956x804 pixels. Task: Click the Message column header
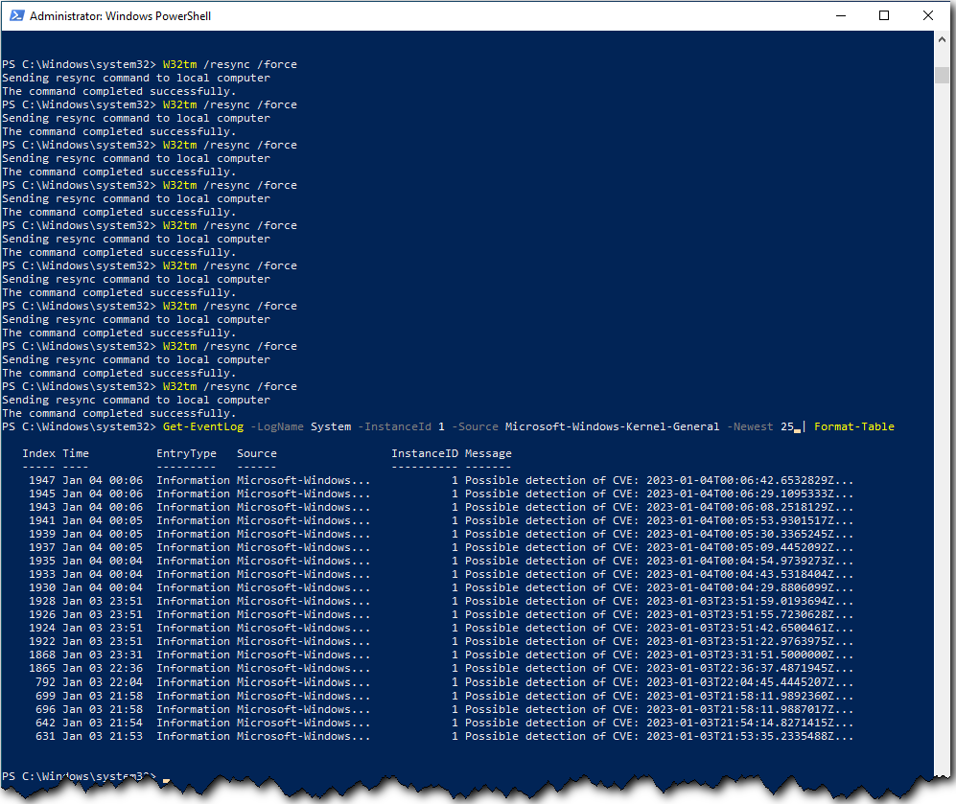coord(488,453)
